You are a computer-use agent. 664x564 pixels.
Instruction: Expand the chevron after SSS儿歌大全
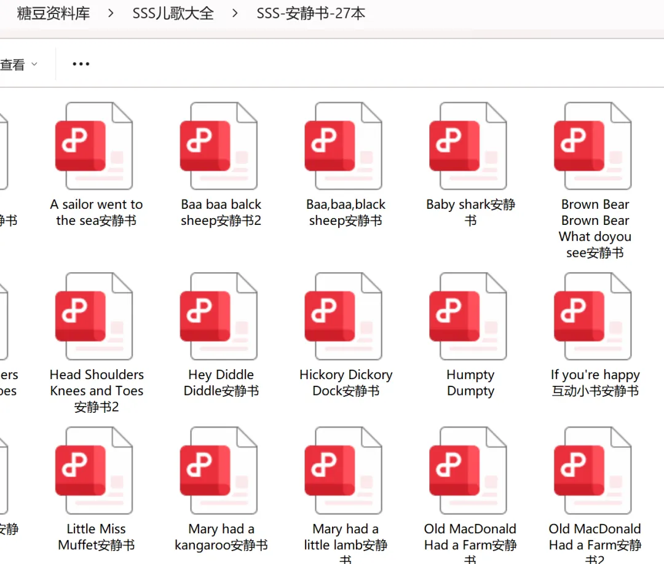(235, 14)
